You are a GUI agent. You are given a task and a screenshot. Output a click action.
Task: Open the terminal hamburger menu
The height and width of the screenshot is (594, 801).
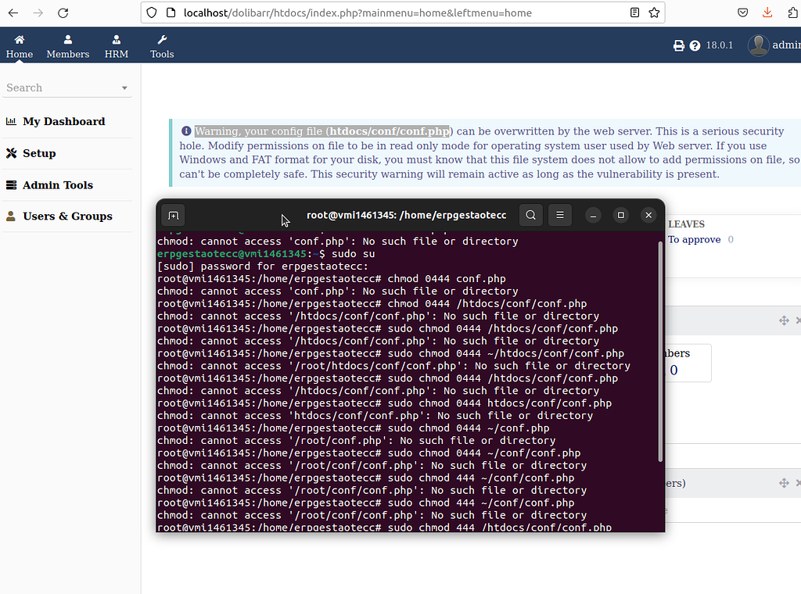559,214
